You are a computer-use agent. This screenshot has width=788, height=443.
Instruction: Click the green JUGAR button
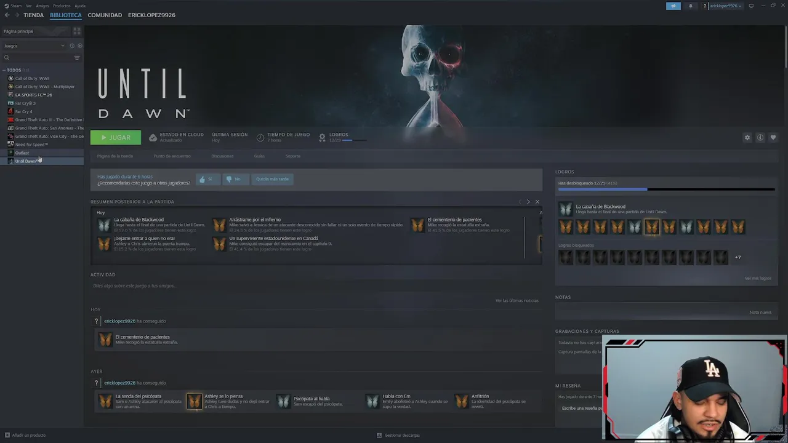click(116, 137)
